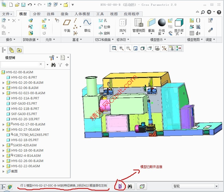The height and width of the screenshot is (192, 224).
Task: Open the Favorites navigator tab
Action: click(x=19, y=50)
